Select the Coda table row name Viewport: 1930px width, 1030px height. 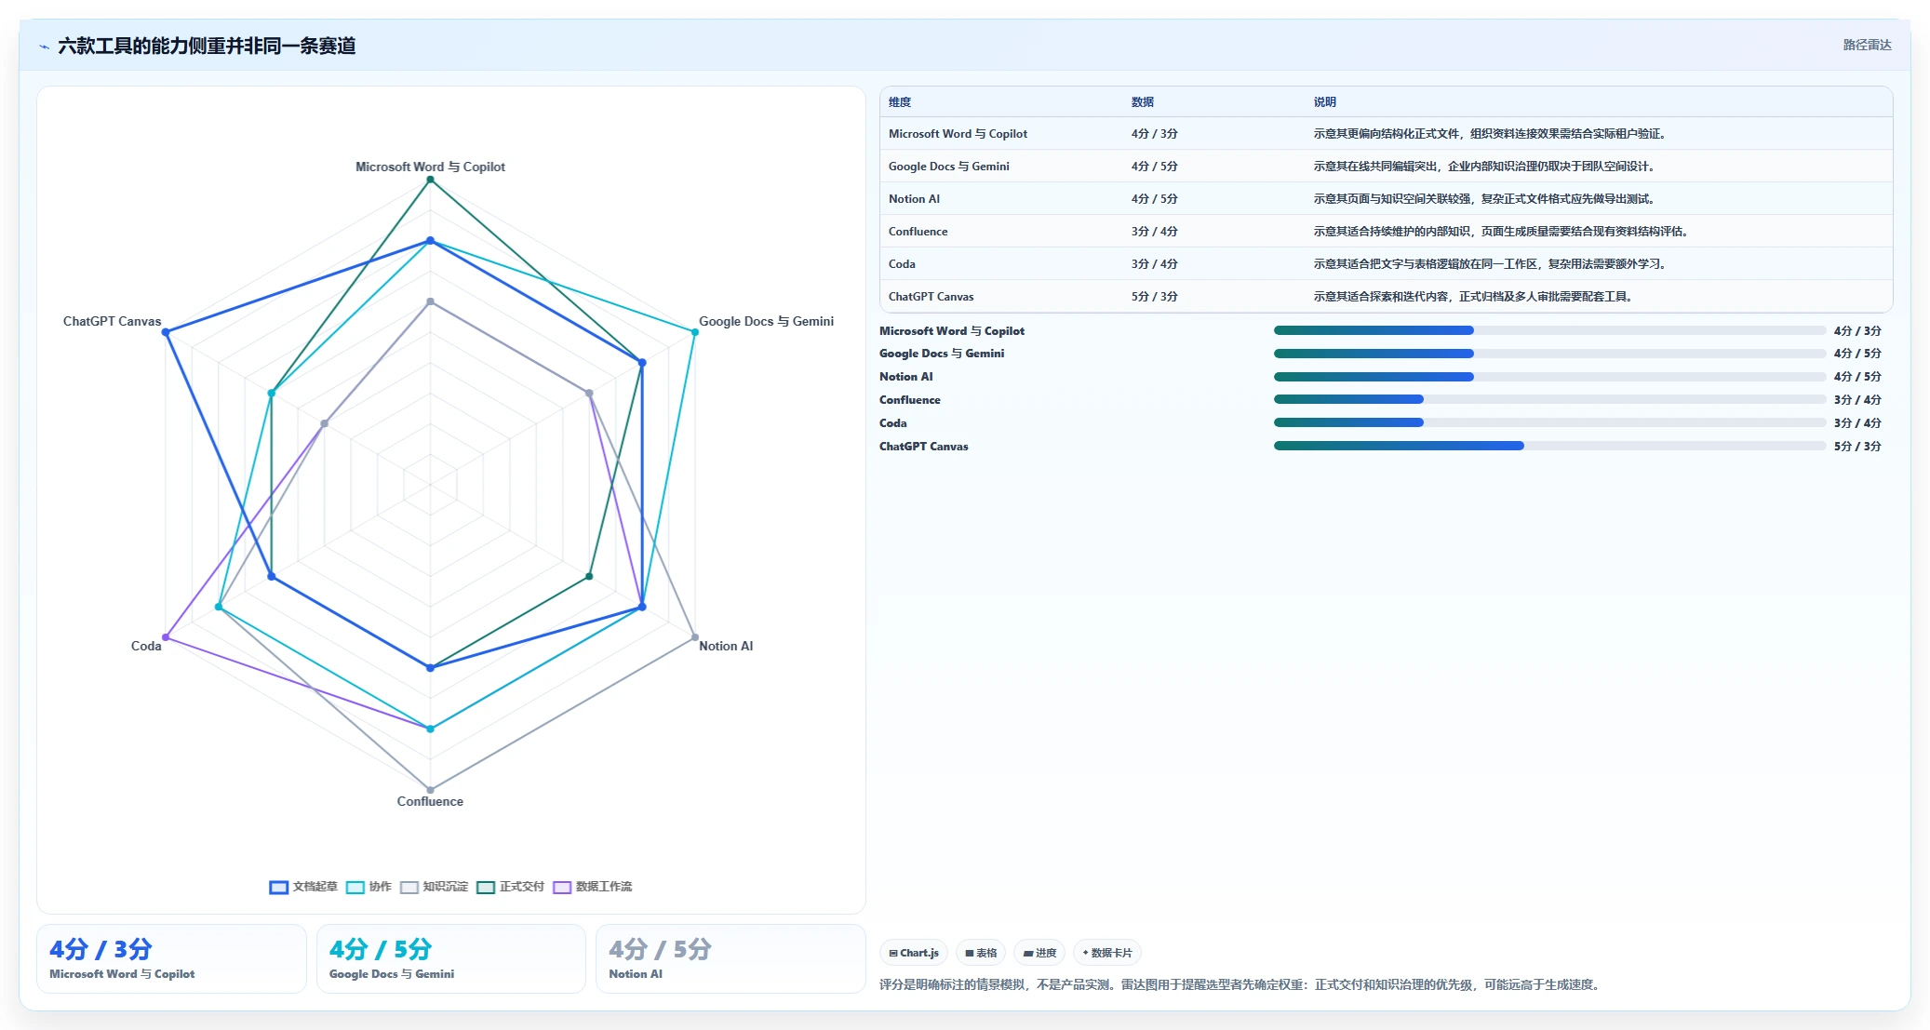[x=902, y=264]
